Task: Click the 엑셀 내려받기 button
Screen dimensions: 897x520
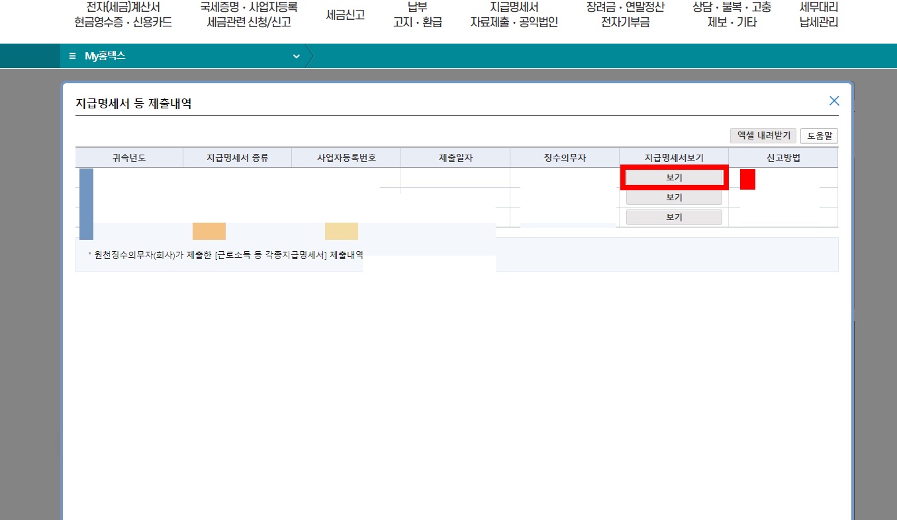Action: (763, 135)
